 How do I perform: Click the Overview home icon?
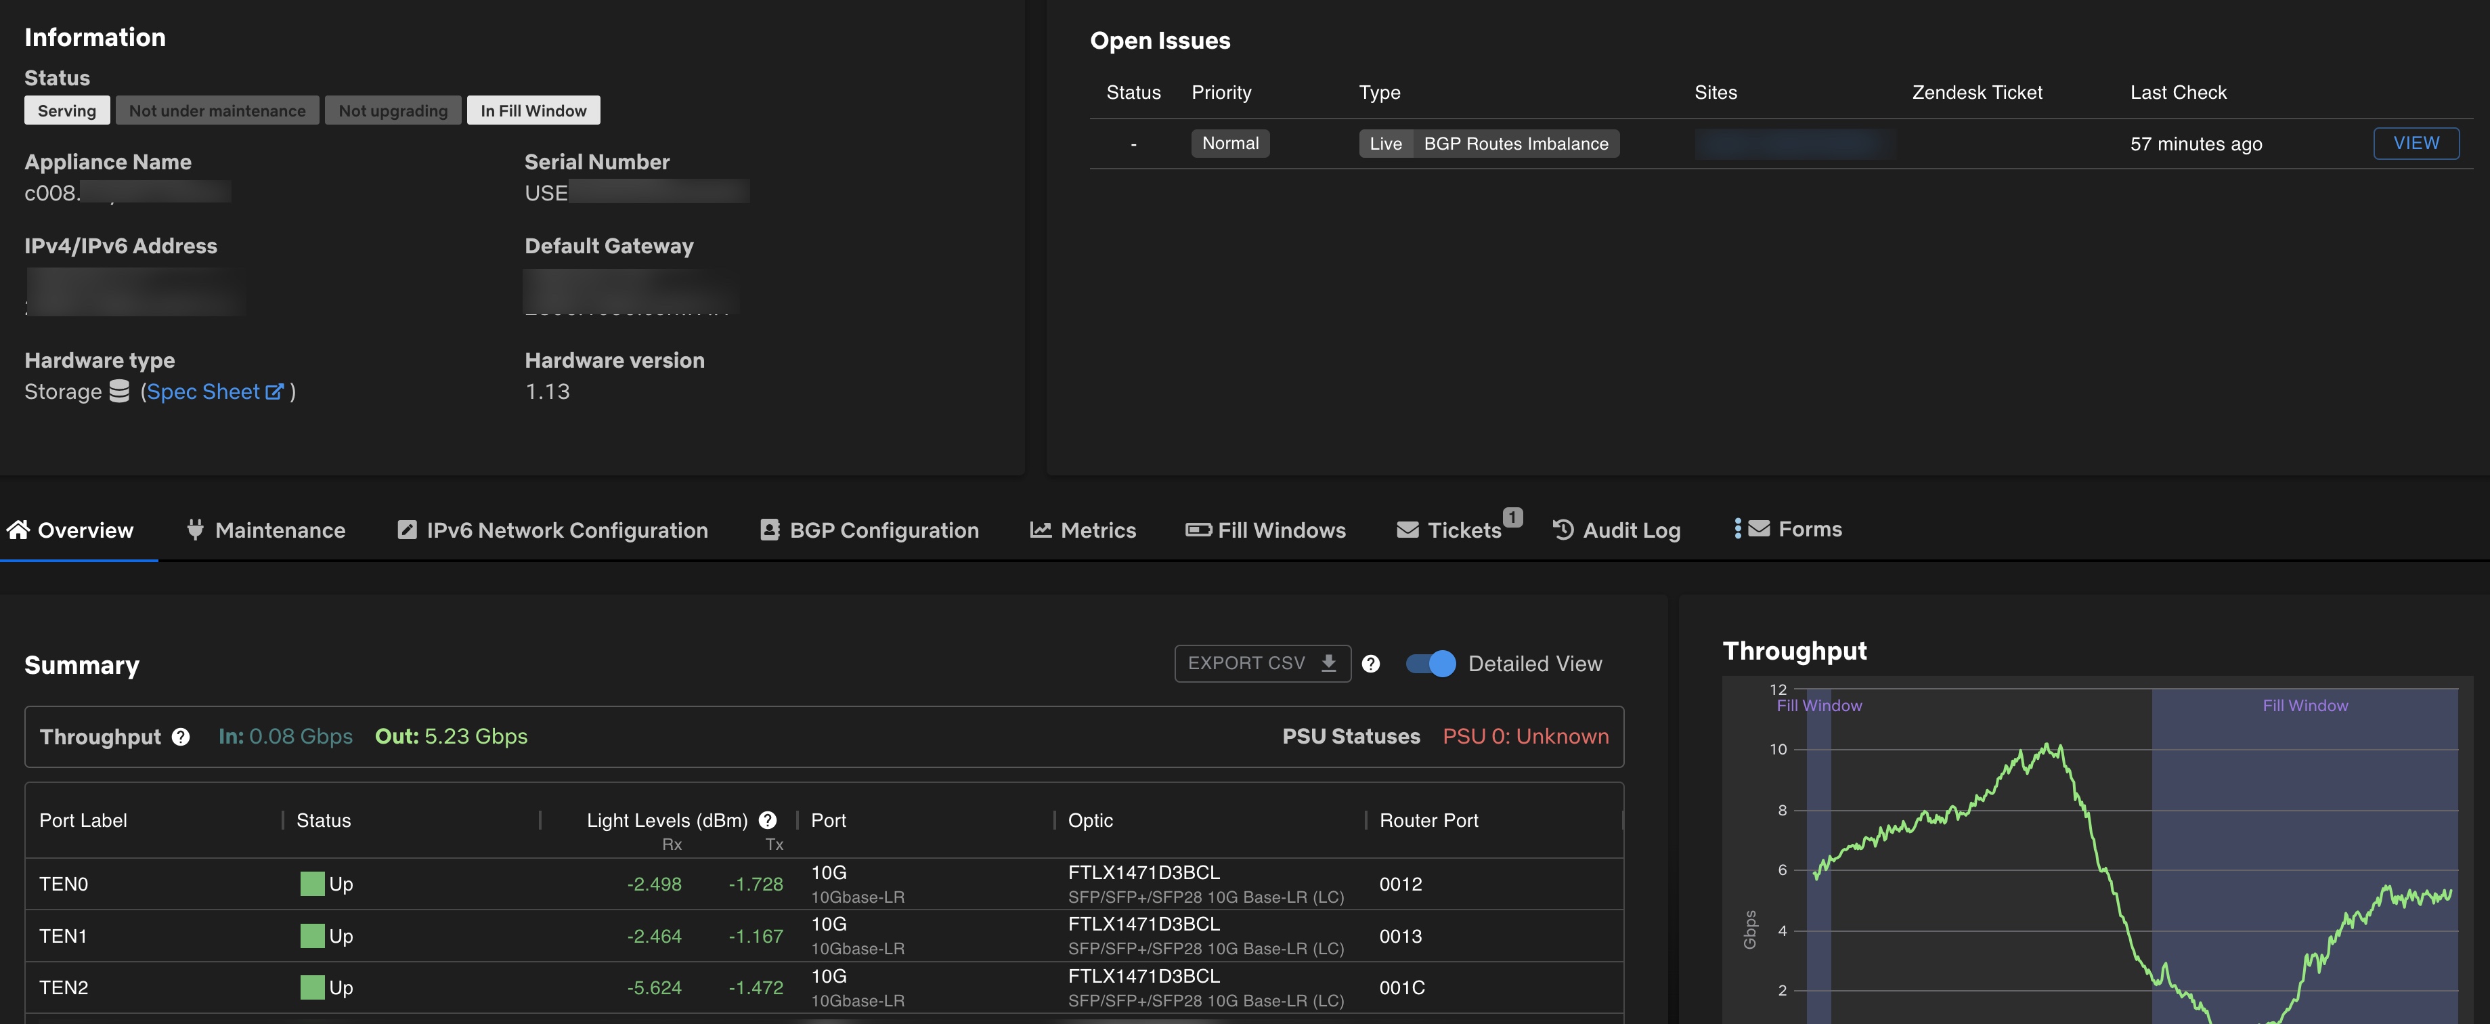tap(18, 529)
